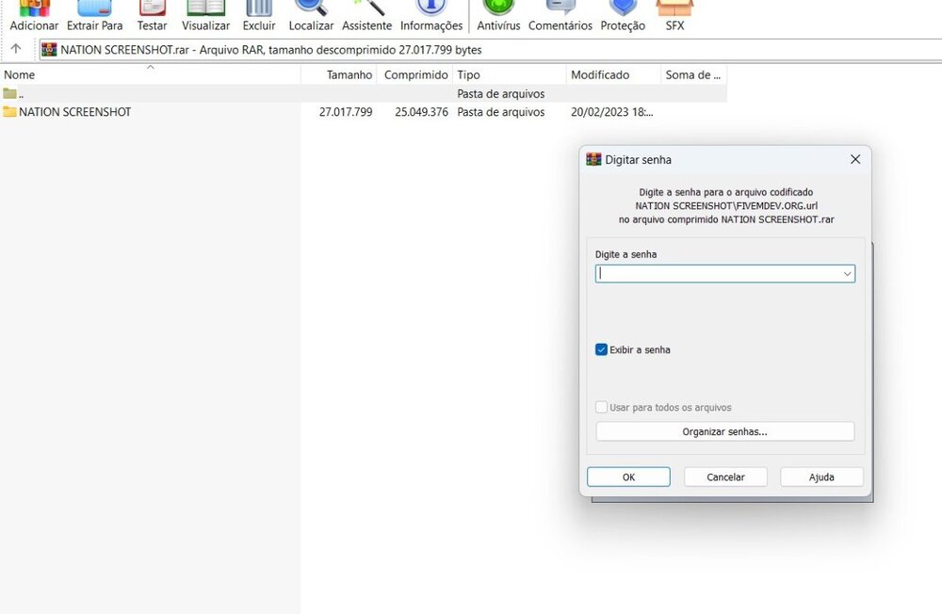Go up one folder level arrow
The image size is (942, 614).
pos(16,49)
